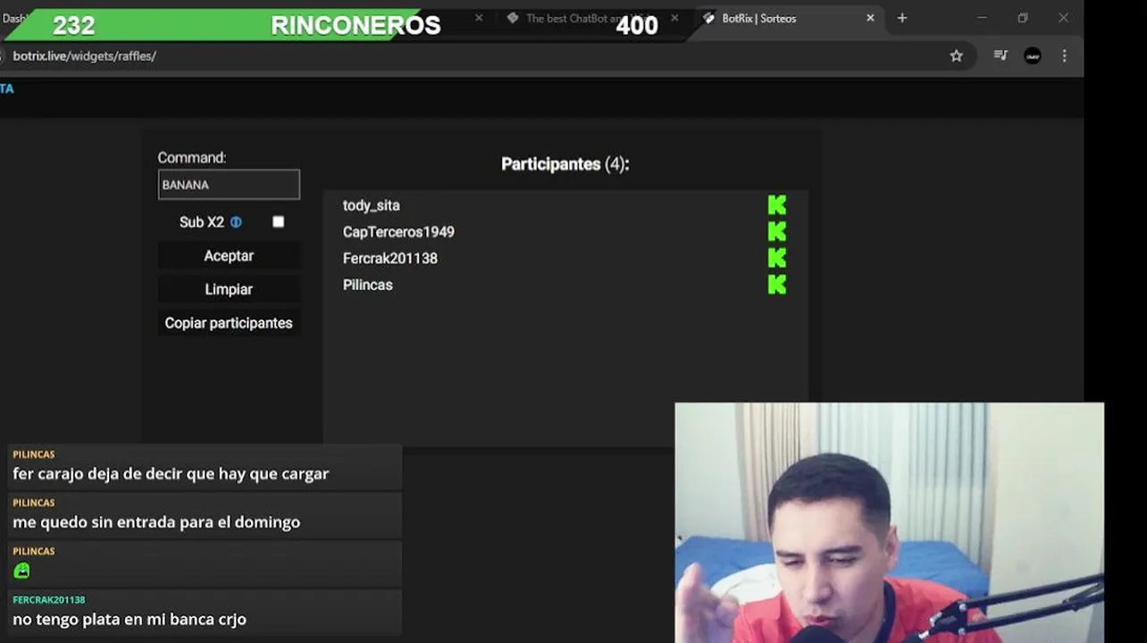Click chat message 'fer carajo deja de decir'
This screenshot has width=1147, height=643.
[171, 474]
